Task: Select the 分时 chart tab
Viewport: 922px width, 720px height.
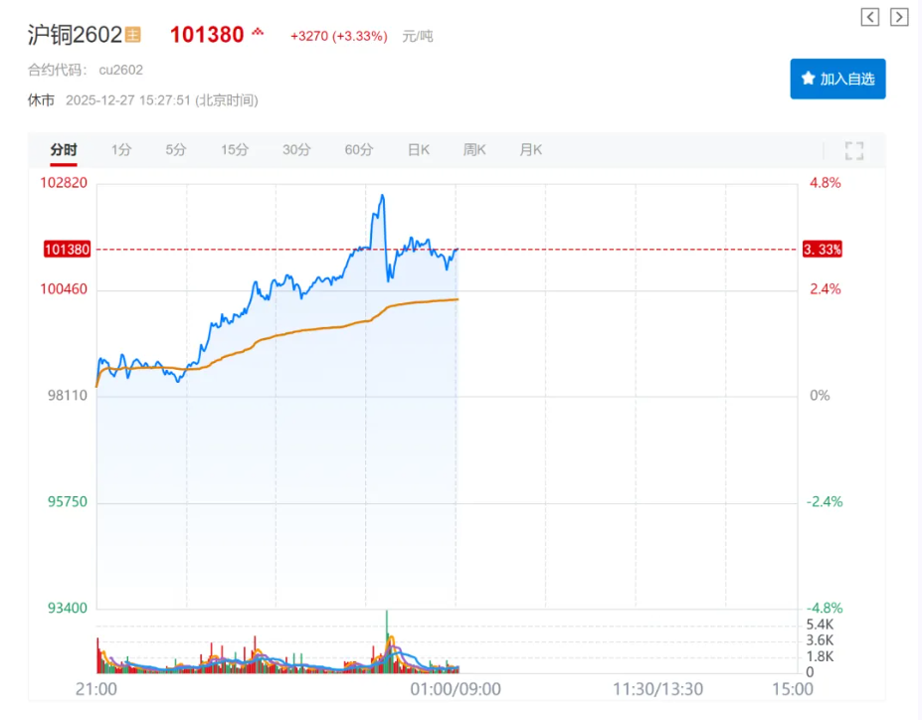Action: click(x=64, y=150)
